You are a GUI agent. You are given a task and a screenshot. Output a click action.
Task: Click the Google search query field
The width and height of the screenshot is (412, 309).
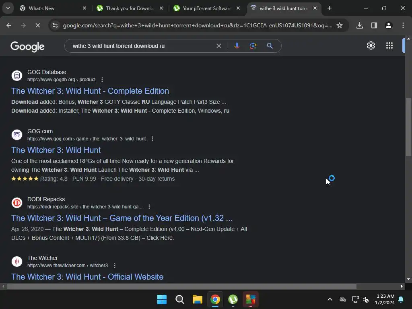(142, 46)
